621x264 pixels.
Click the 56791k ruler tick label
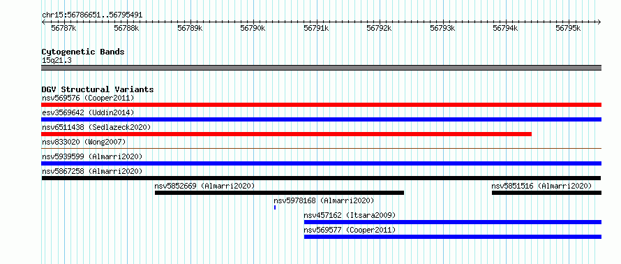[316, 28]
